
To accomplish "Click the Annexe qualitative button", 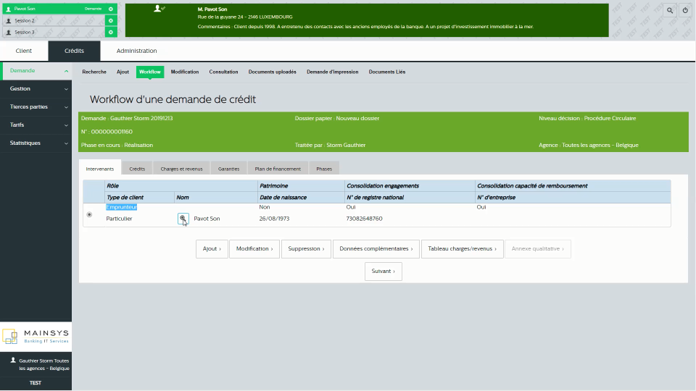I will tap(537, 248).
